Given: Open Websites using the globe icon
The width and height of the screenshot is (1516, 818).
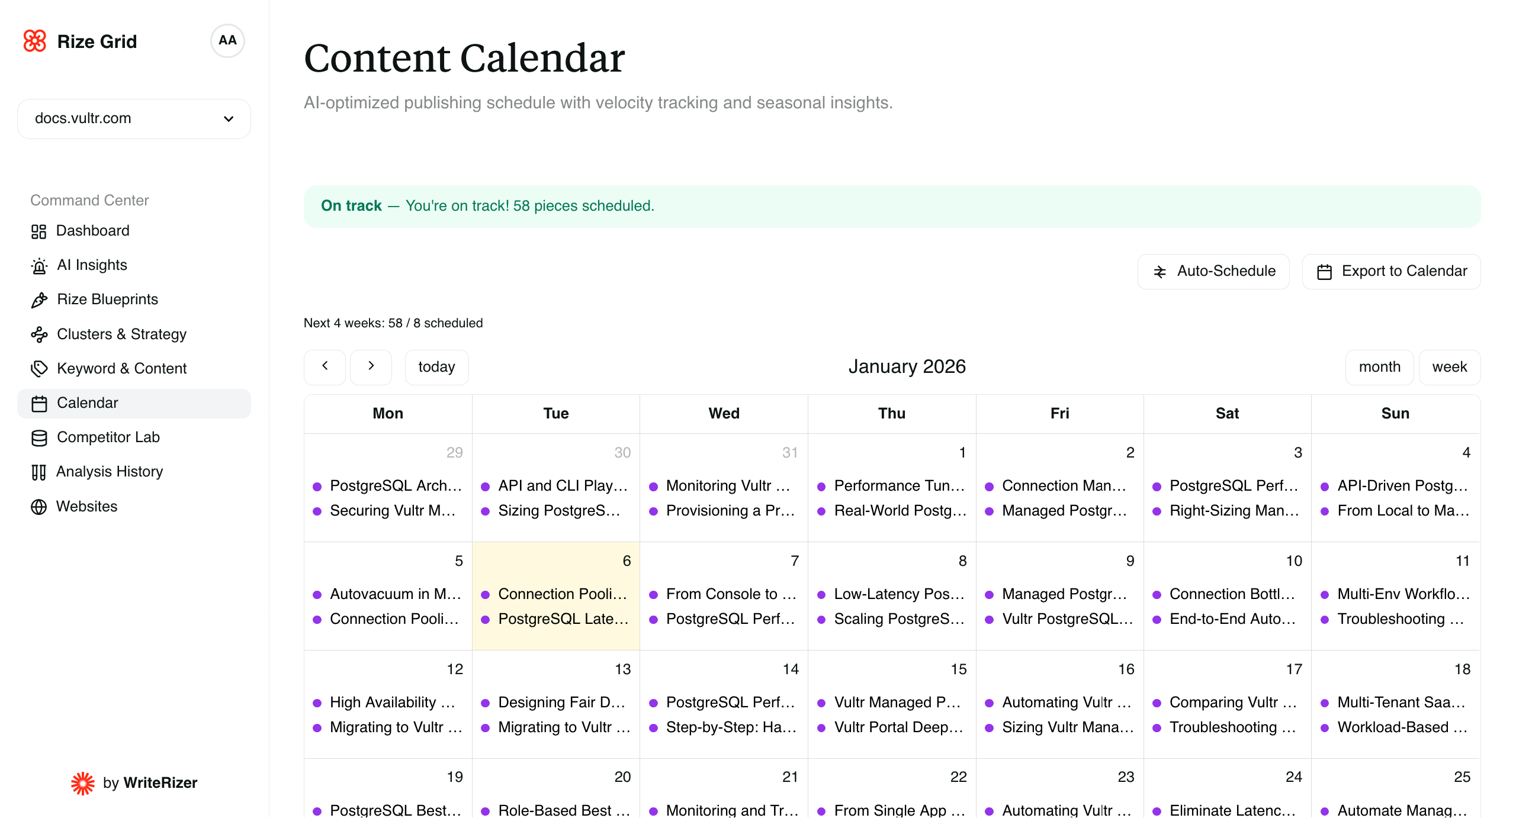Looking at the screenshot, I should click(x=39, y=507).
